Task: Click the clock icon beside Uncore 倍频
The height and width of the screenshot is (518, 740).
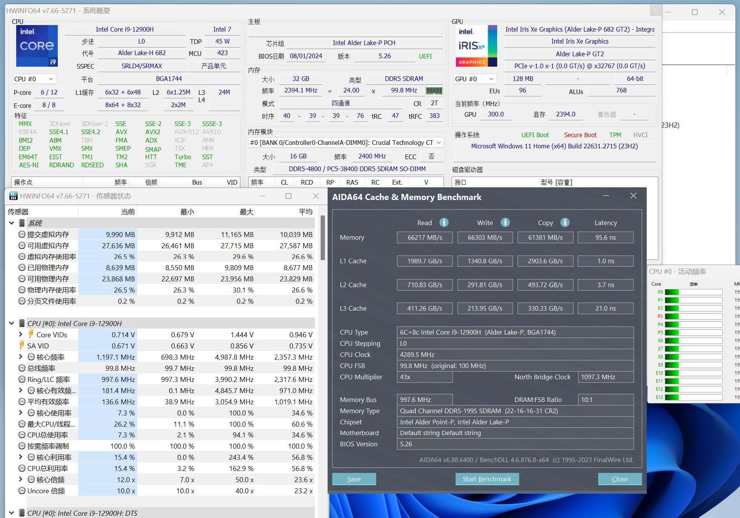Action: 22,491
